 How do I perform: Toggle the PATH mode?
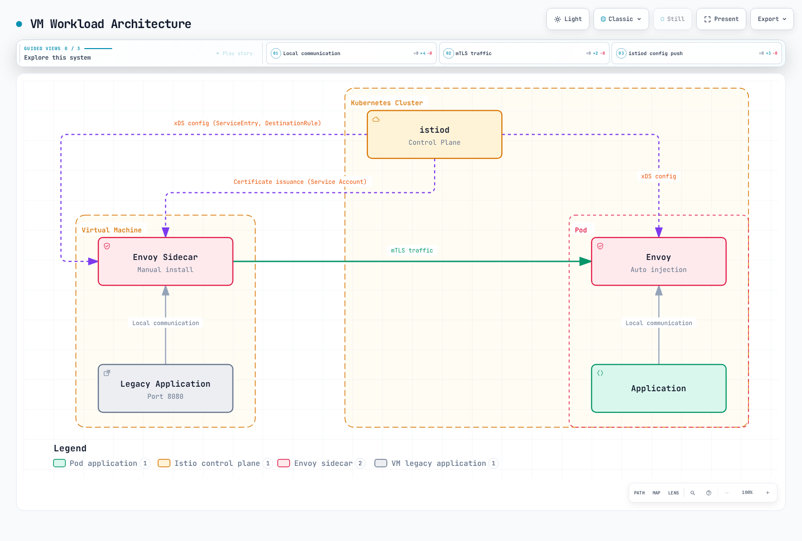(640, 493)
